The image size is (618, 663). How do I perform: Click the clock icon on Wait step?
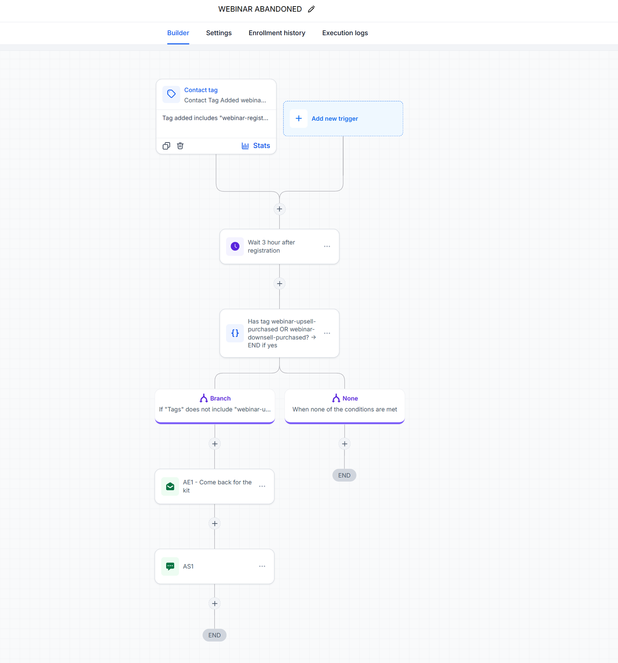(235, 246)
